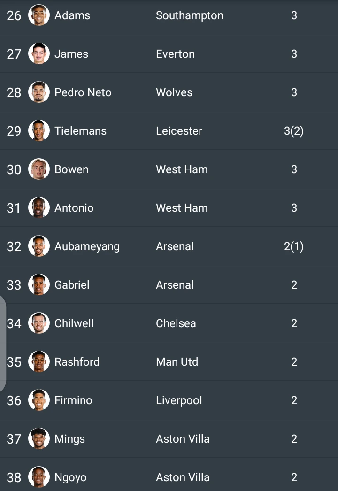The image size is (338, 491).
Task: Open the Leicester team label
Action: [x=179, y=131]
